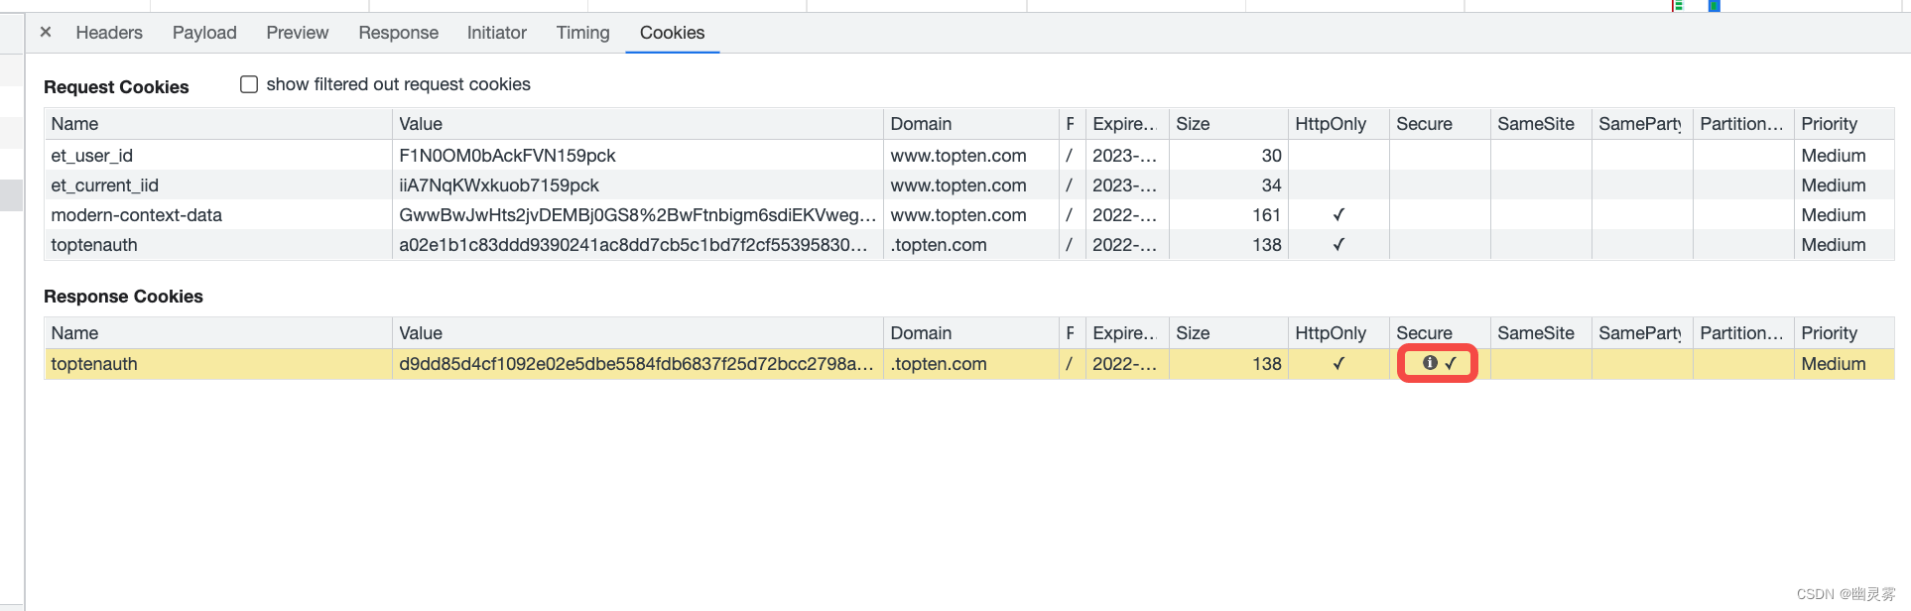Click response cookies Value column header
Viewport: 1911px width, 611px height.
tap(638, 333)
